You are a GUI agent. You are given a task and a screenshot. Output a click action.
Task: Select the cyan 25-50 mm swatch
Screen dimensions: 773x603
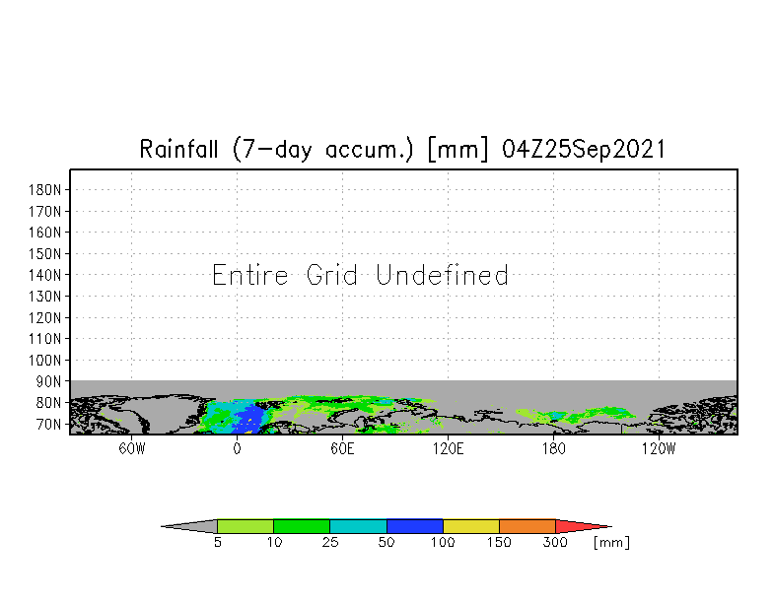tap(358, 526)
